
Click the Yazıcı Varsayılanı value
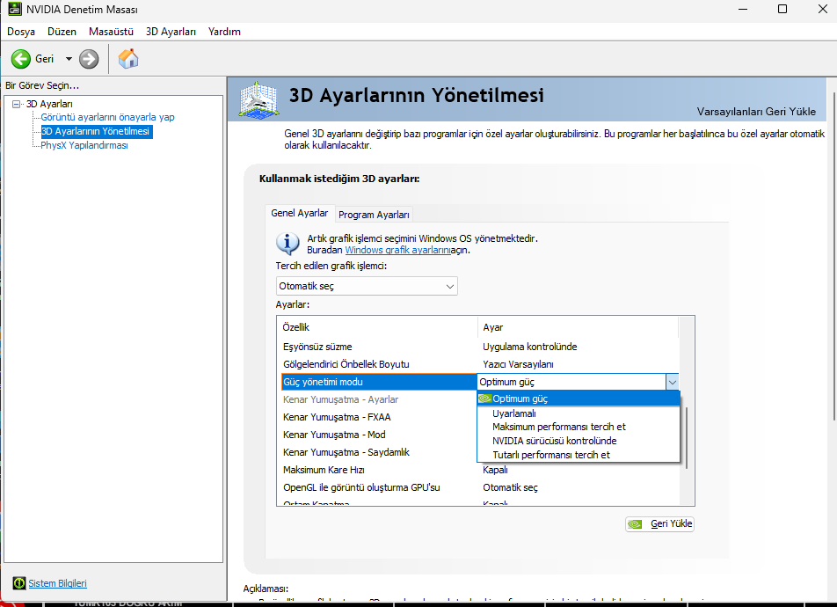(x=518, y=364)
